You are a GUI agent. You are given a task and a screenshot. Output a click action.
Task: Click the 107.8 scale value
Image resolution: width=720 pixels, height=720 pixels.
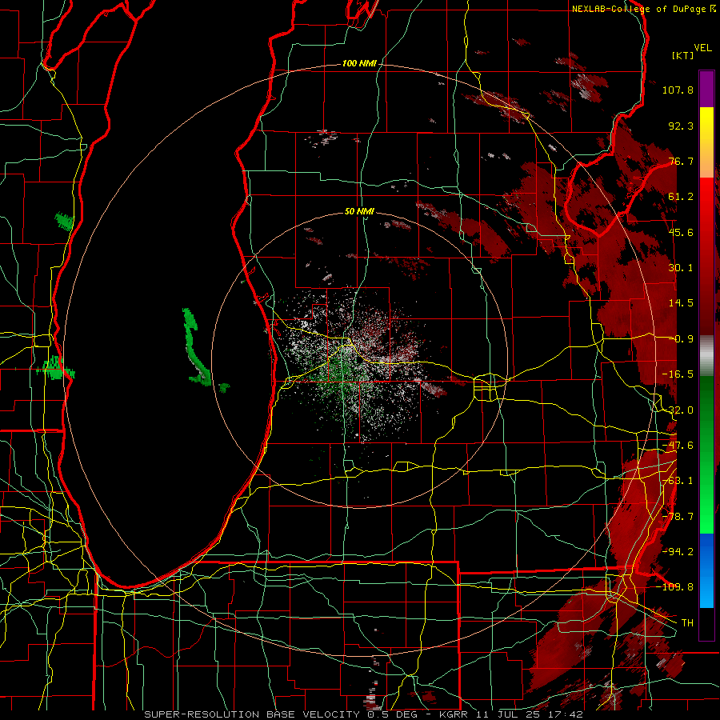pos(678,90)
